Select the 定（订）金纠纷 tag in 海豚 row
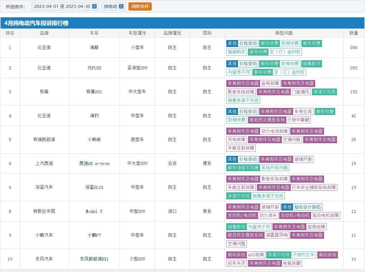Screen dimensions: 365x272 (285, 52)
